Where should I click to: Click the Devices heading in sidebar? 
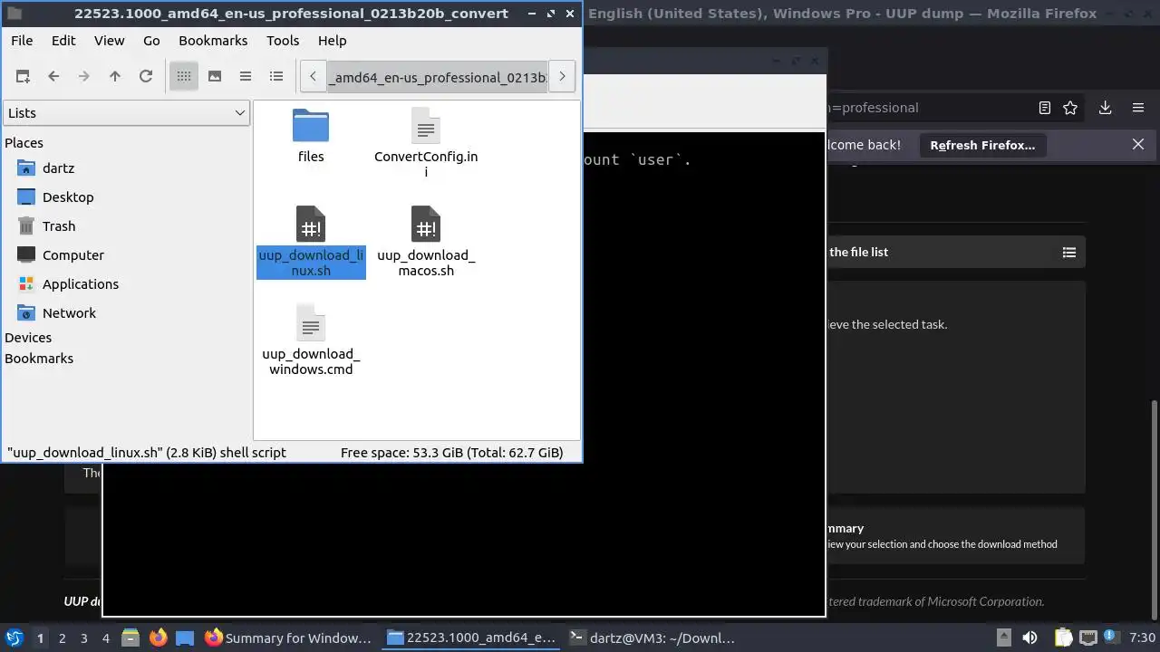pyautogui.click(x=28, y=338)
